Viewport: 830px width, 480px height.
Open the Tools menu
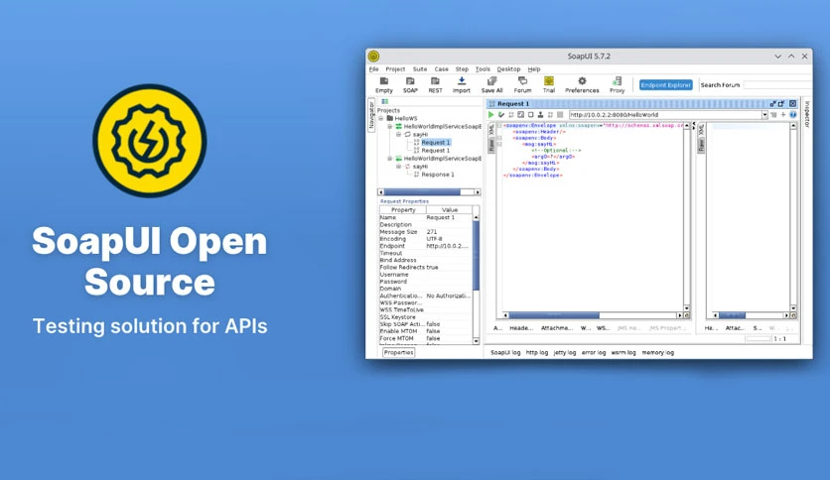[x=483, y=69]
